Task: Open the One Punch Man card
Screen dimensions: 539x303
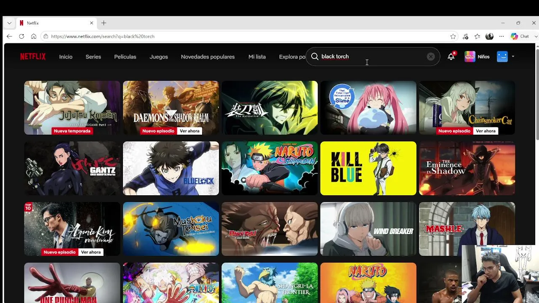Action: pyautogui.click(x=72, y=283)
